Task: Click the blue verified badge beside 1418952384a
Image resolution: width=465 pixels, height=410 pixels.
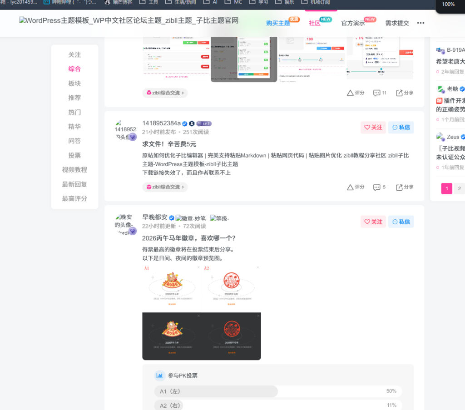Action: pyautogui.click(x=185, y=123)
